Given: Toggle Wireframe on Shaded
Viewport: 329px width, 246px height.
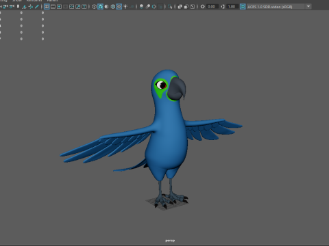Looking at the screenshot, I should pos(113,7).
